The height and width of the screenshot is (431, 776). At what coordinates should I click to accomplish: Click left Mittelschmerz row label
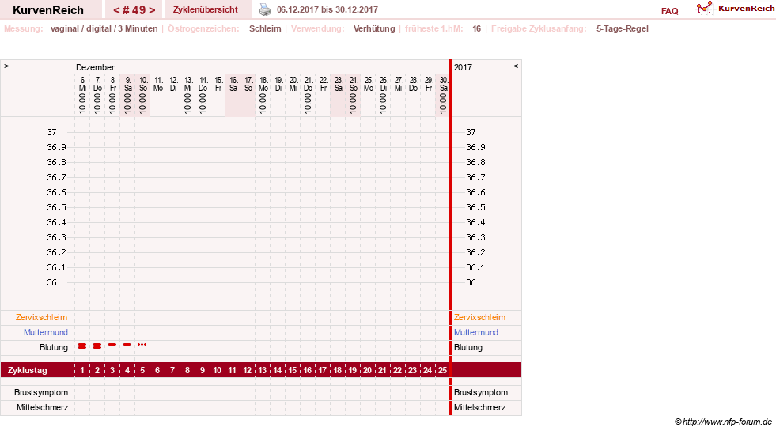pos(42,407)
